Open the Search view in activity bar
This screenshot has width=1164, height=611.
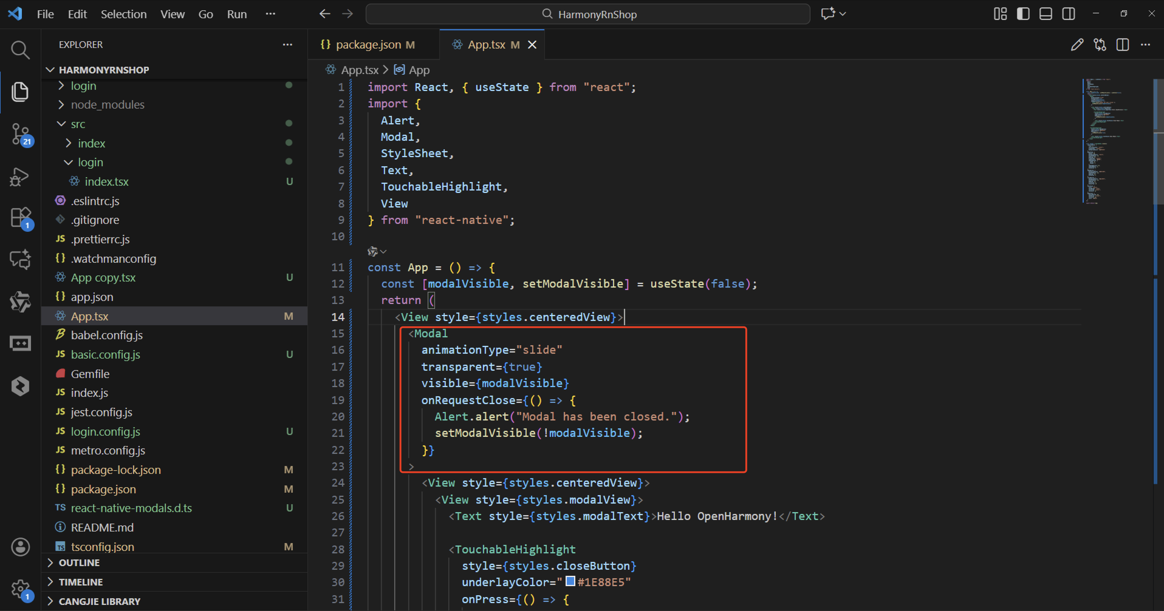(20, 50)
